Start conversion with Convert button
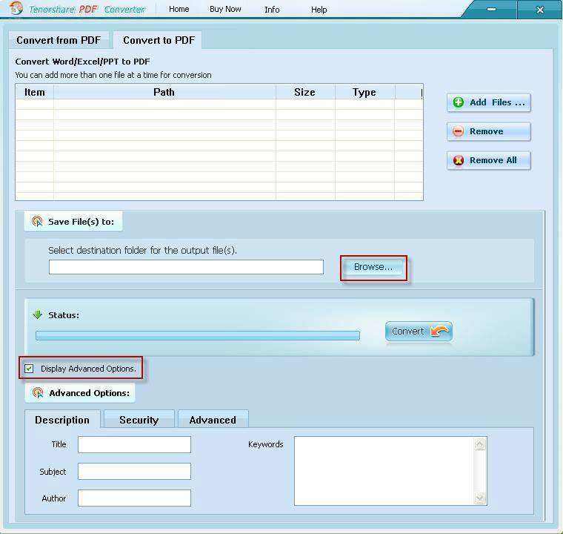Viewport: 563px width, 534px height. (419, 332)
